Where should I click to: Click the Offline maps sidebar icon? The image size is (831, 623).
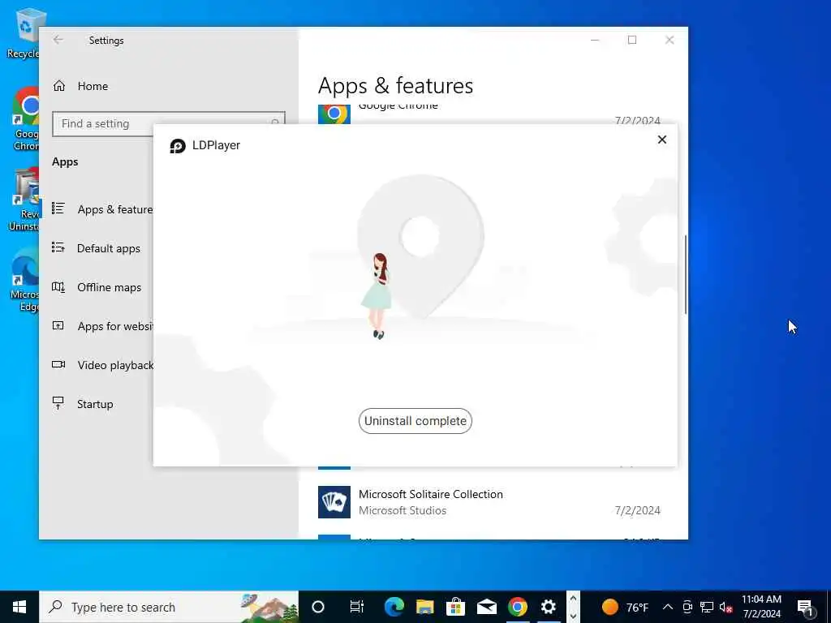[x=58, y=287]
